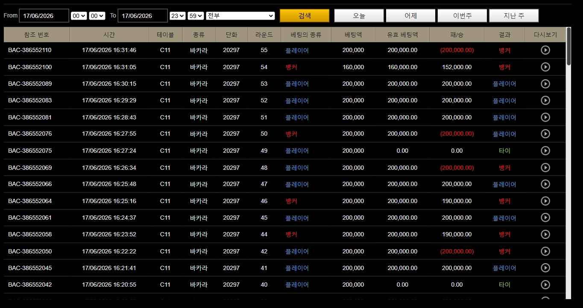Click timestamp 17/06/2026 16:28:43
This screenshot has height=308, width=583.
109,117
